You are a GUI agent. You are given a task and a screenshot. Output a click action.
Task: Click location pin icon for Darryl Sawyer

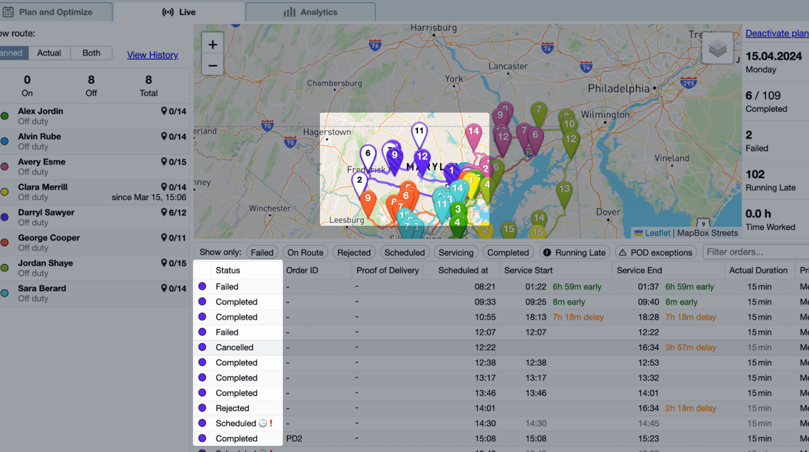point(164,212)
